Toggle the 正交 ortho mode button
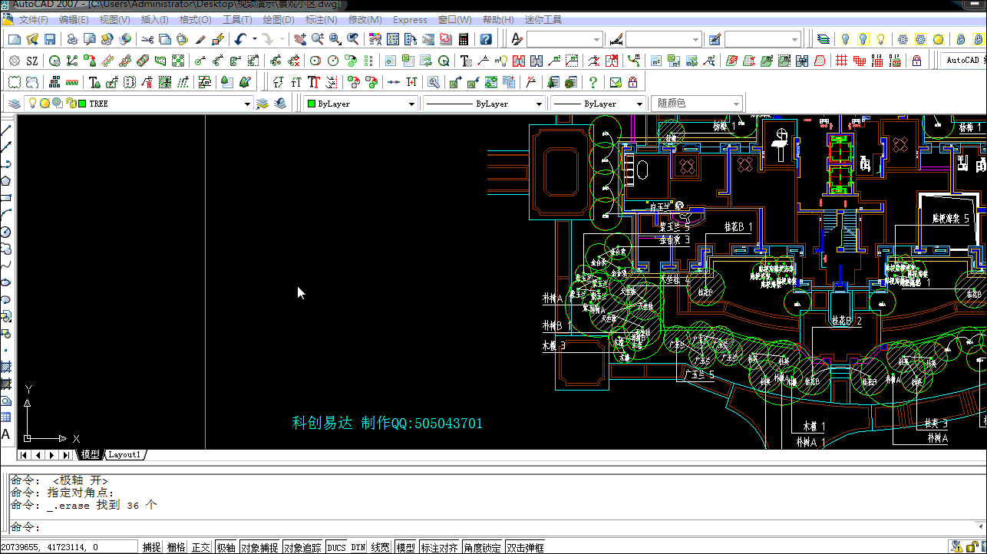 pyautogui.click(x=201, y=547)
